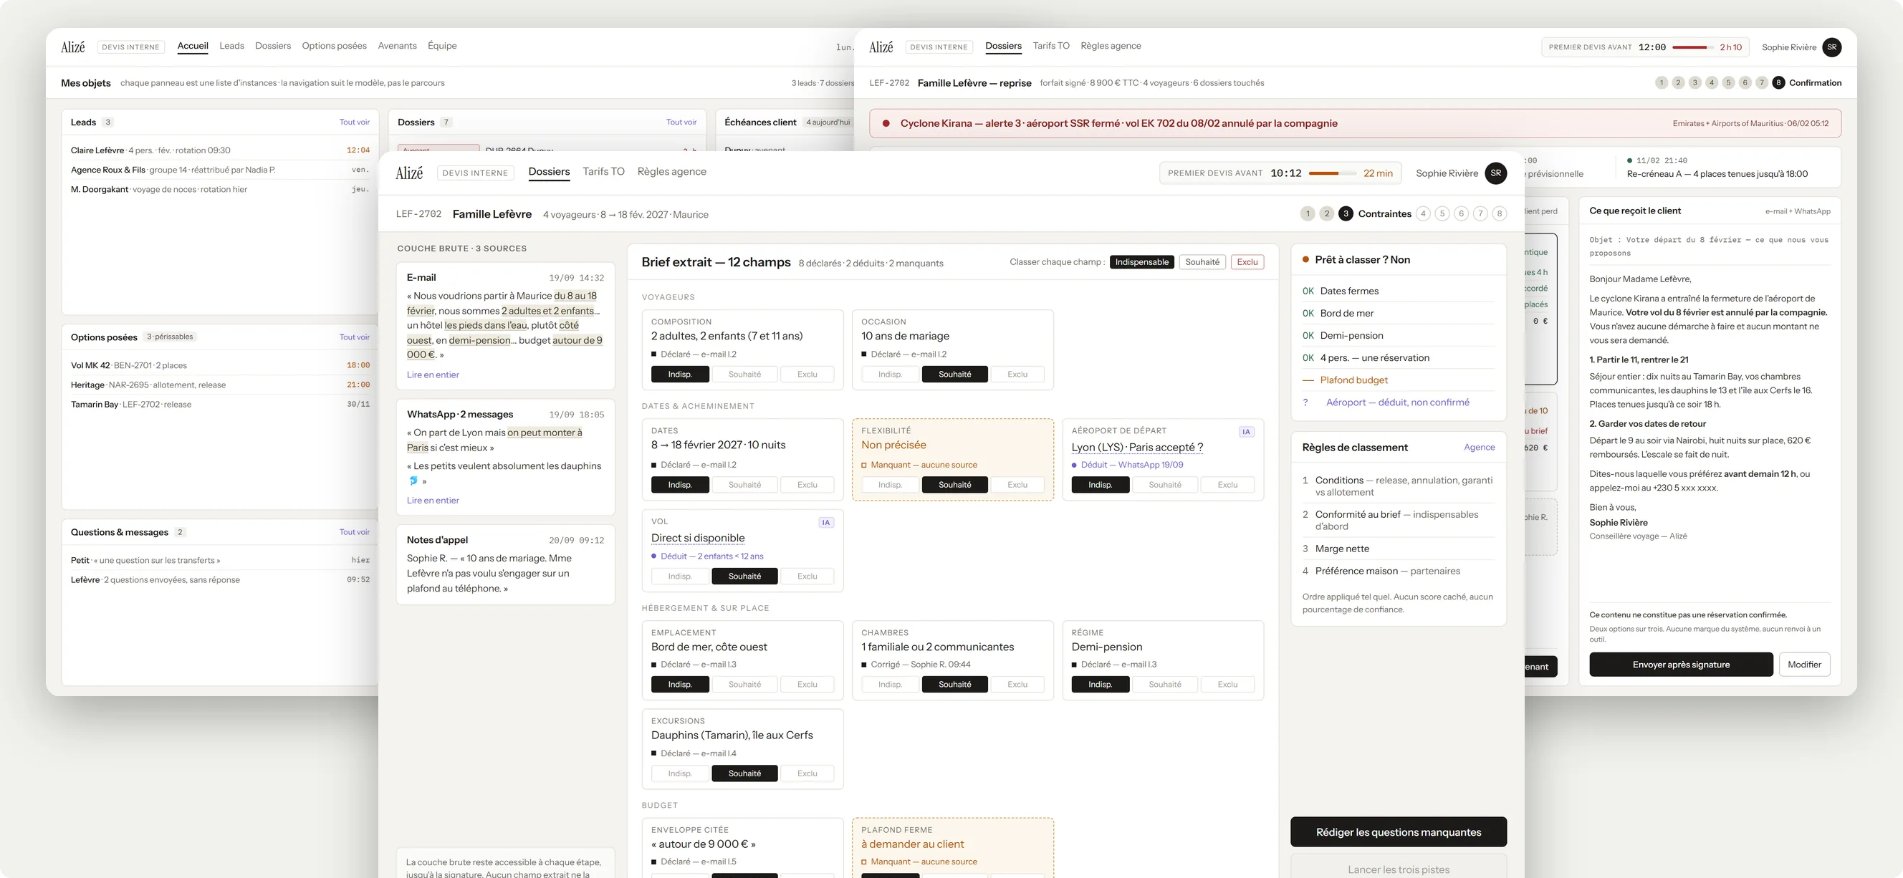Click the Alizé logo in the Accueil window
The width and height of the screenshot is (1903, 878).
click(73, 47)
